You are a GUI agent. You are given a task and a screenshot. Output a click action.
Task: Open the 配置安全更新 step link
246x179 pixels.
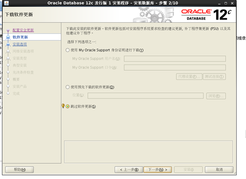pos(23,30)
